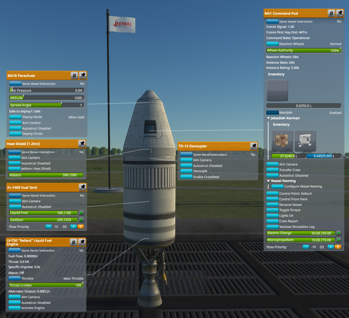Open Configure Vessel Naming

[x=277, y=186]
